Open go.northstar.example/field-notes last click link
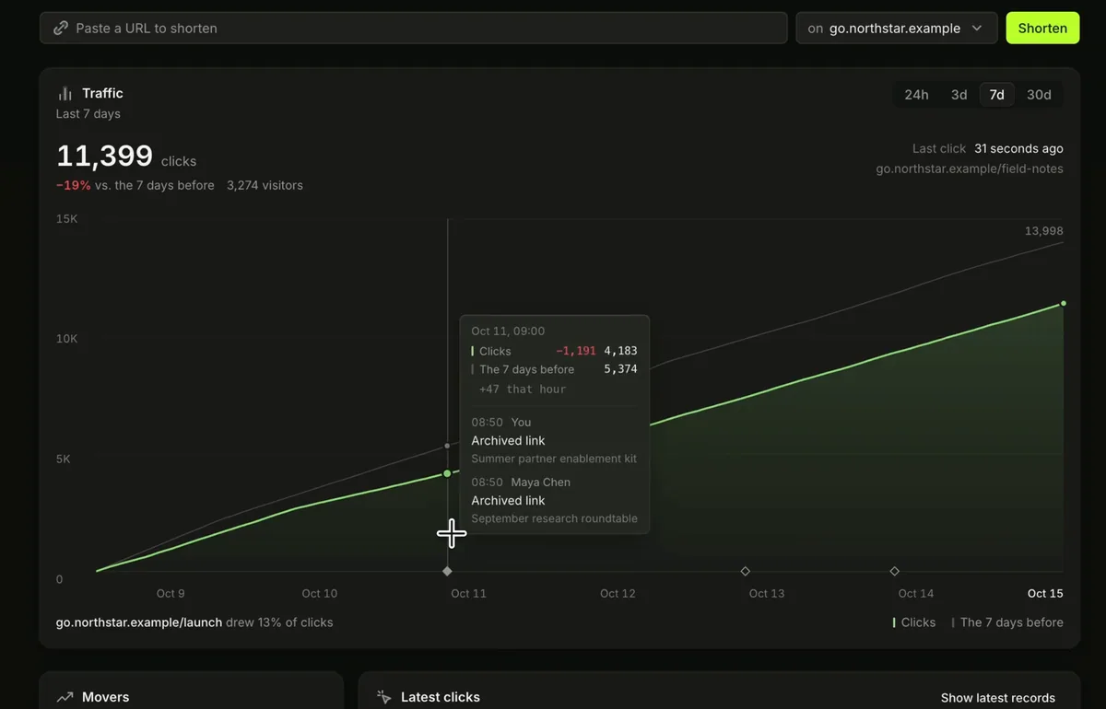This screenshot has width=1106, height=709. click(x=970, y=169)
